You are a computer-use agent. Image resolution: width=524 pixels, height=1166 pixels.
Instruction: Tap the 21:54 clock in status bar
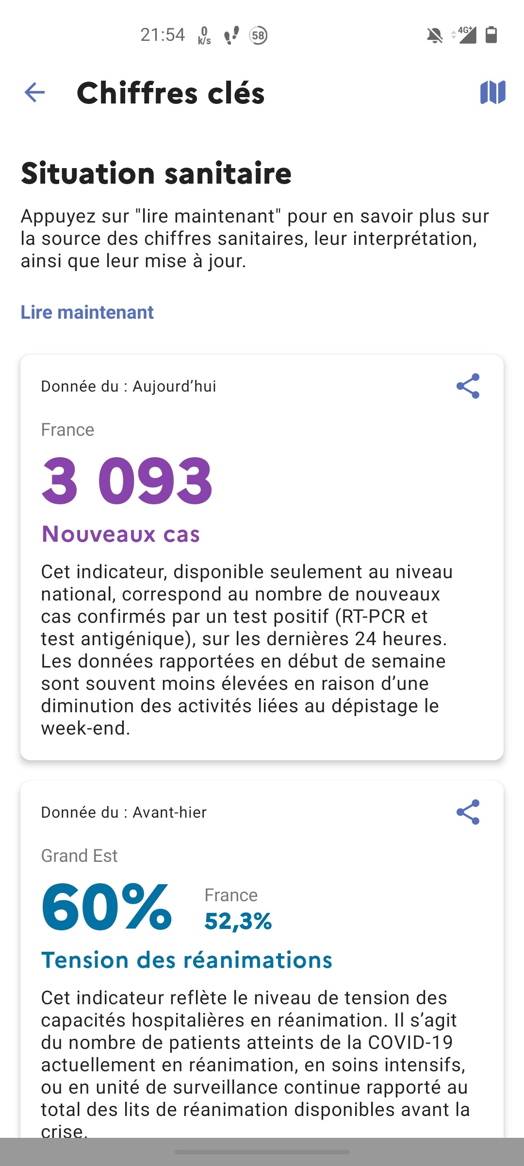(x=163, y=35)
